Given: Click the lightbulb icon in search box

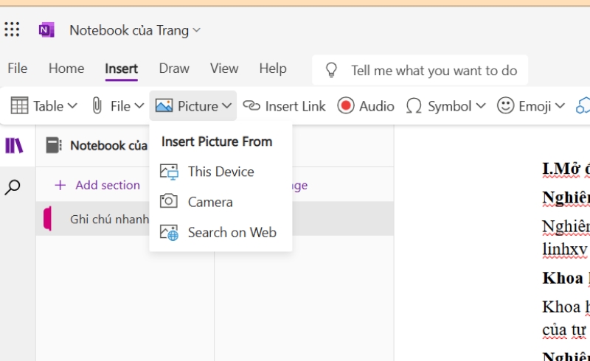Looking at the screenshot, I should [331, 70].
